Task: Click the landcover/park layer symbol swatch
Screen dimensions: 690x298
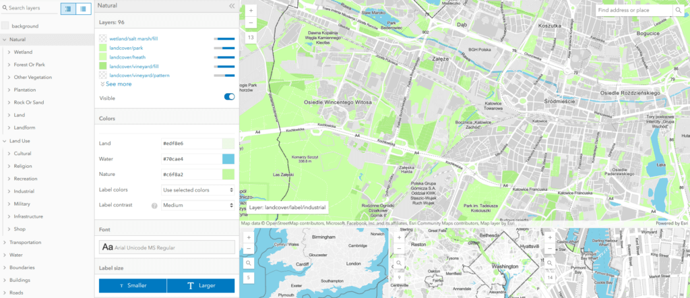Action: click(x=103, y=48)
